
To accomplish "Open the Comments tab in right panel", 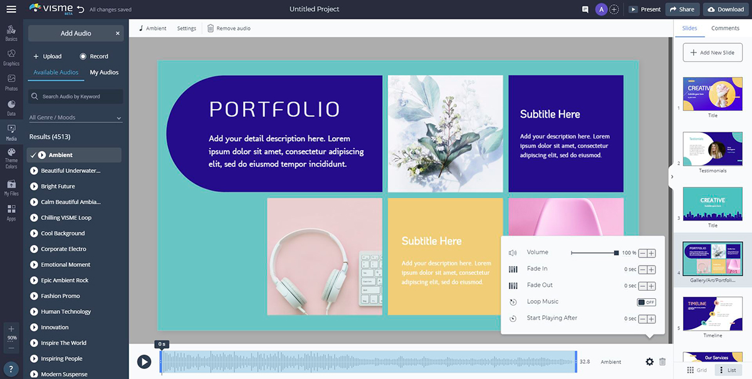I will pos(725,28).
